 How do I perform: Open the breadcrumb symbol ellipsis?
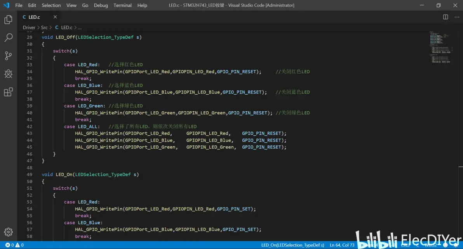pos(80,28)
